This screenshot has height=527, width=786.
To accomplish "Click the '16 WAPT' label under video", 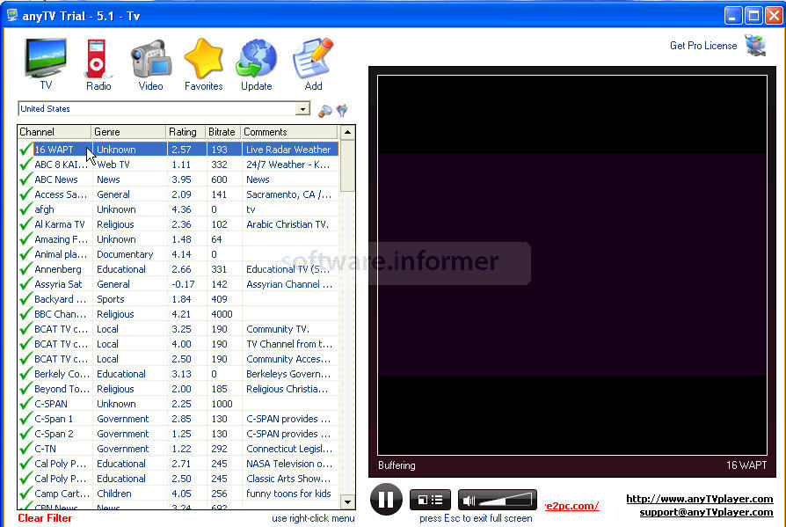I will 746,465.
